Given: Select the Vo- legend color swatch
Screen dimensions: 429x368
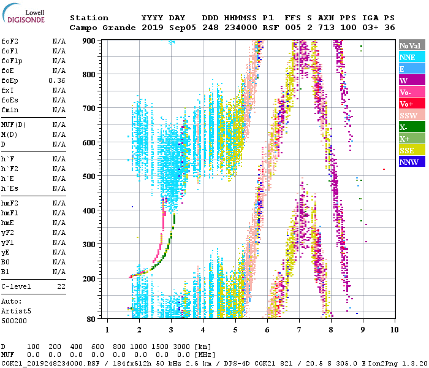Looking at the screenshot, I should tap(412, 92).
